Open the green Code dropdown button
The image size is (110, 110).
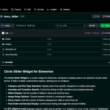[x=105, y=26]
